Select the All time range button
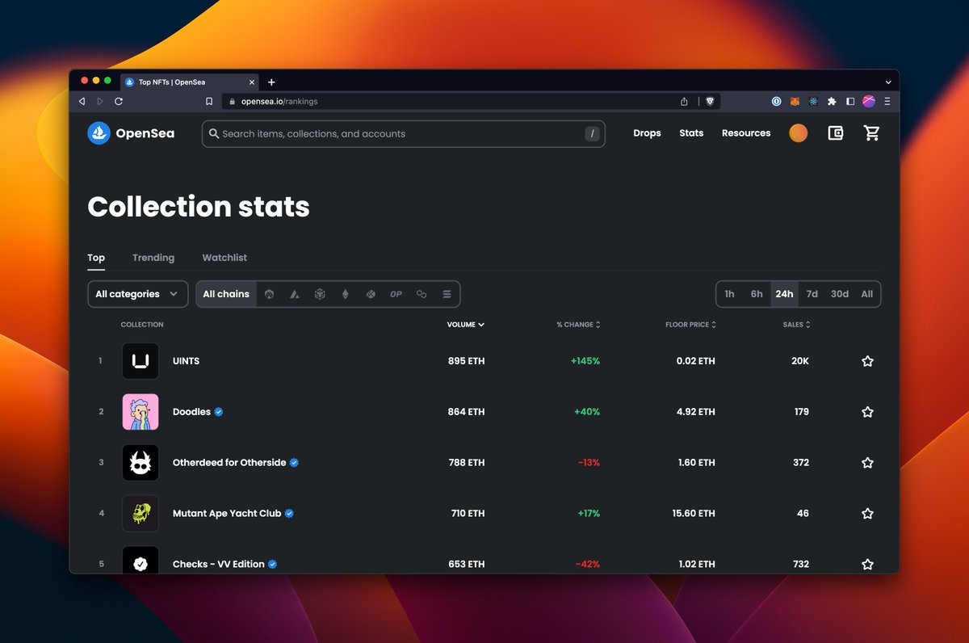Viewport: 969px width, 643px height. tap(867, 294)
